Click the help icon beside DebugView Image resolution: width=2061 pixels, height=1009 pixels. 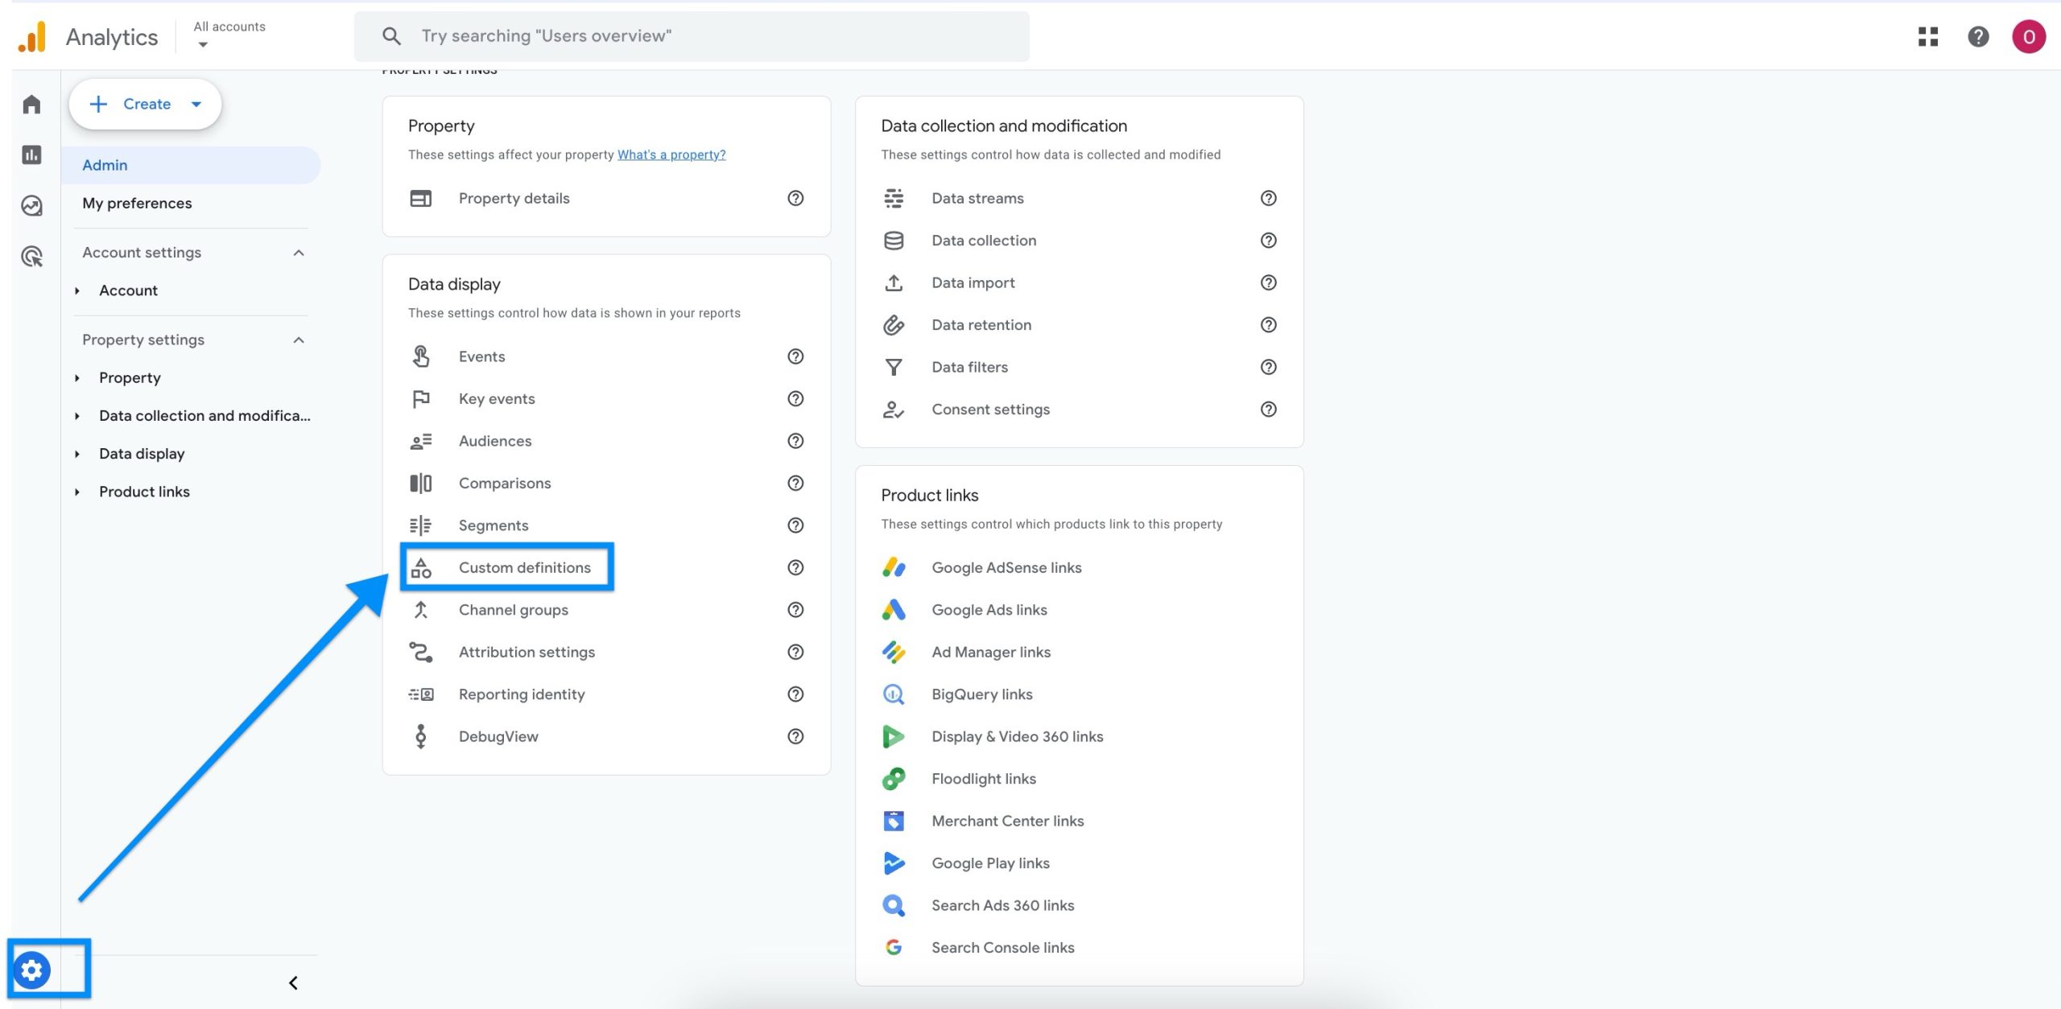[x=795, y=737]
